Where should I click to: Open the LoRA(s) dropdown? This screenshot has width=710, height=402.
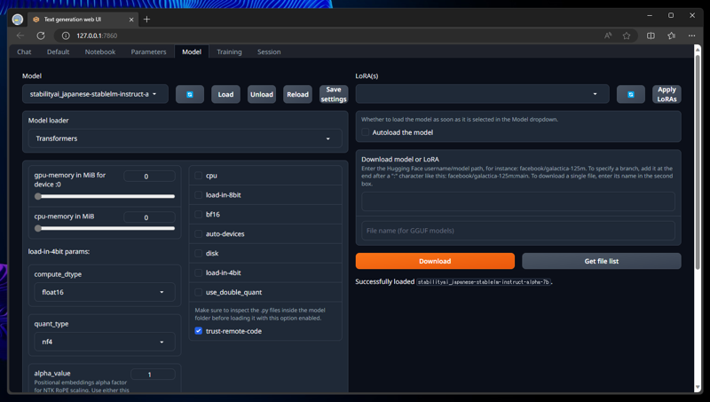[482, 94]
